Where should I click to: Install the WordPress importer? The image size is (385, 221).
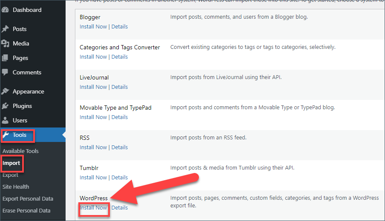93,207
